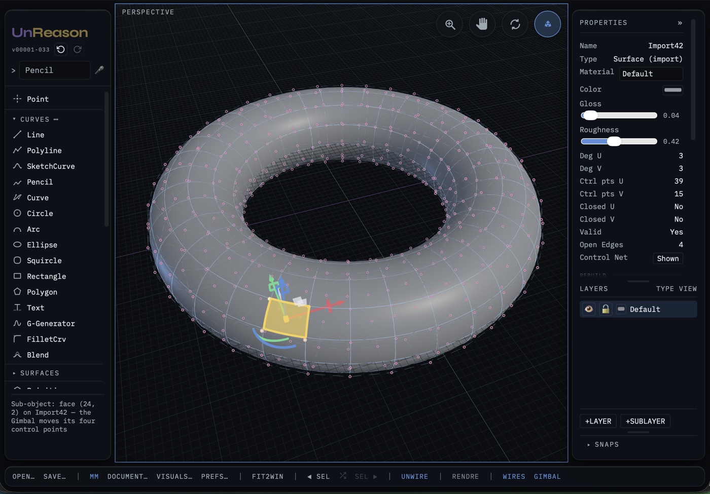Click the Default layer color chip

coord(621,309)
